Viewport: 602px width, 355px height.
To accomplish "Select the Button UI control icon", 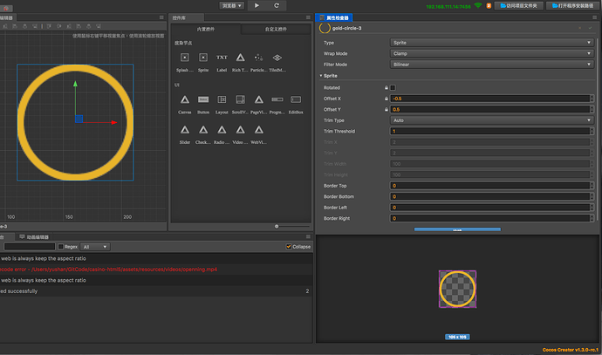I will point(203,99).
